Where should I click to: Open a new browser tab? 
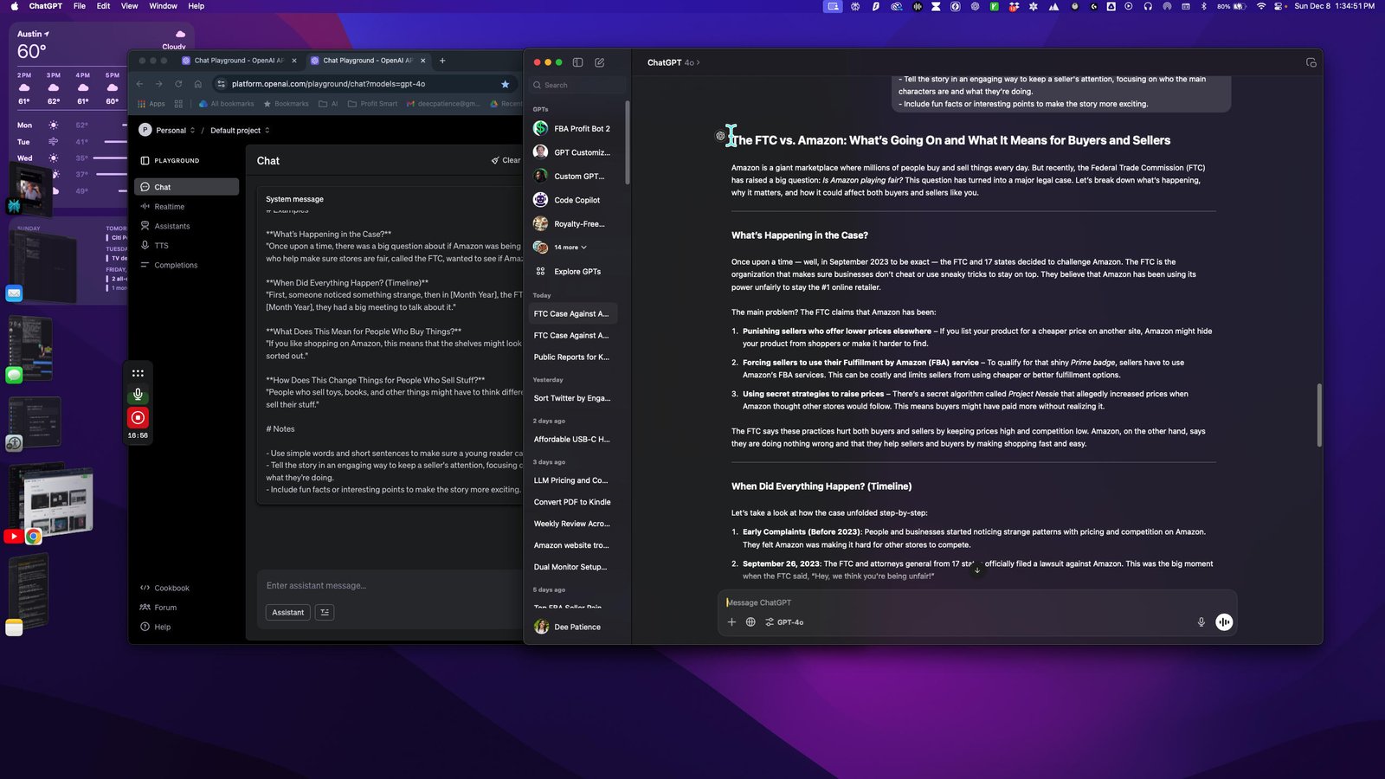[x=442, y=61]
